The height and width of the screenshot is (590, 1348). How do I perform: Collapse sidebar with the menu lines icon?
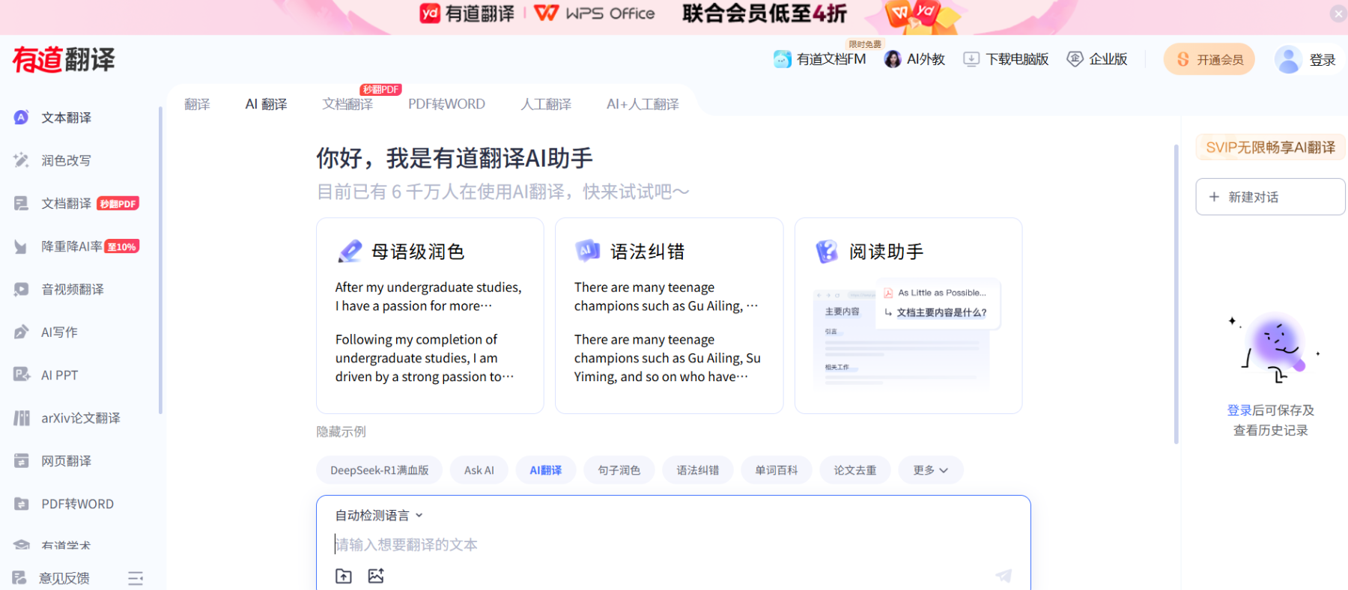[136, 578]
